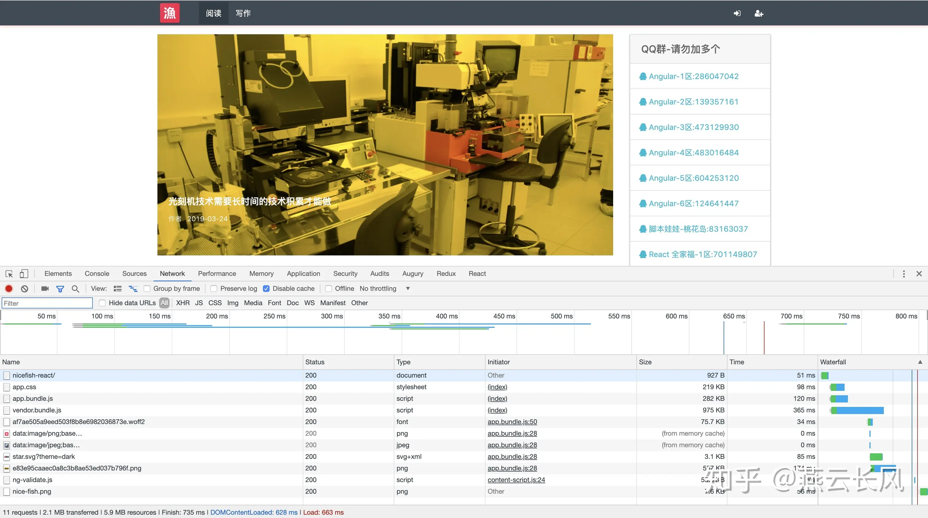Click the Filter text input field

47,303
